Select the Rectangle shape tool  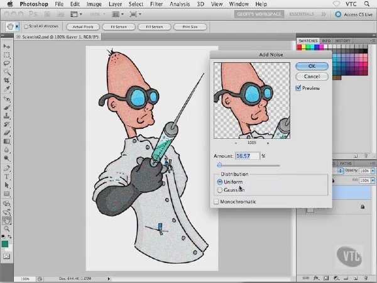tap(6, 194)
